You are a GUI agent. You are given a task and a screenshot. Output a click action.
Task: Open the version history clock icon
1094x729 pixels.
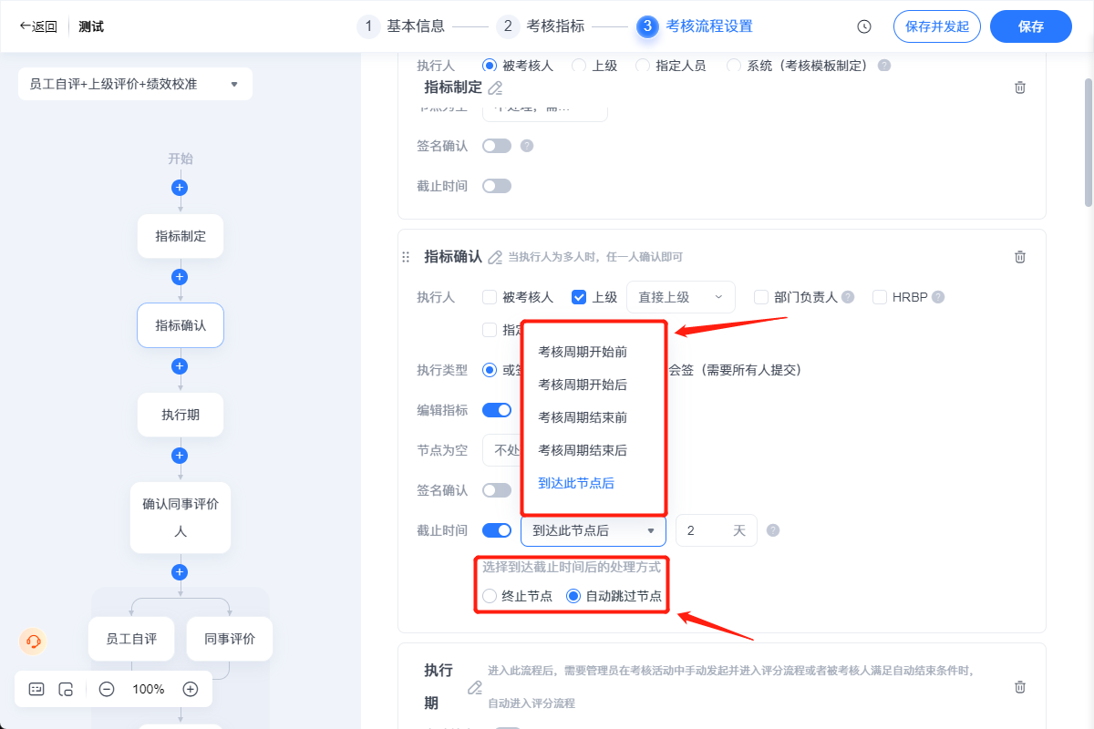pos(863,26)
